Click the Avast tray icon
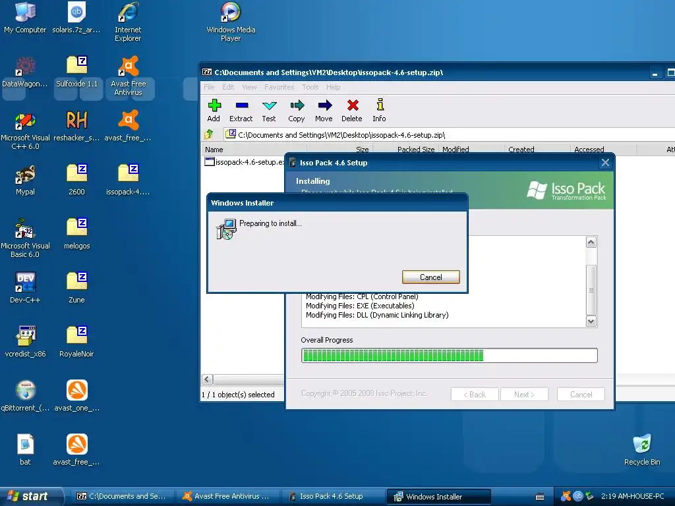The width and height of the screenshot is (675, 506). click(x=566, y=496)
